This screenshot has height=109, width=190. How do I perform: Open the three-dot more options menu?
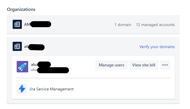point(165,65)
